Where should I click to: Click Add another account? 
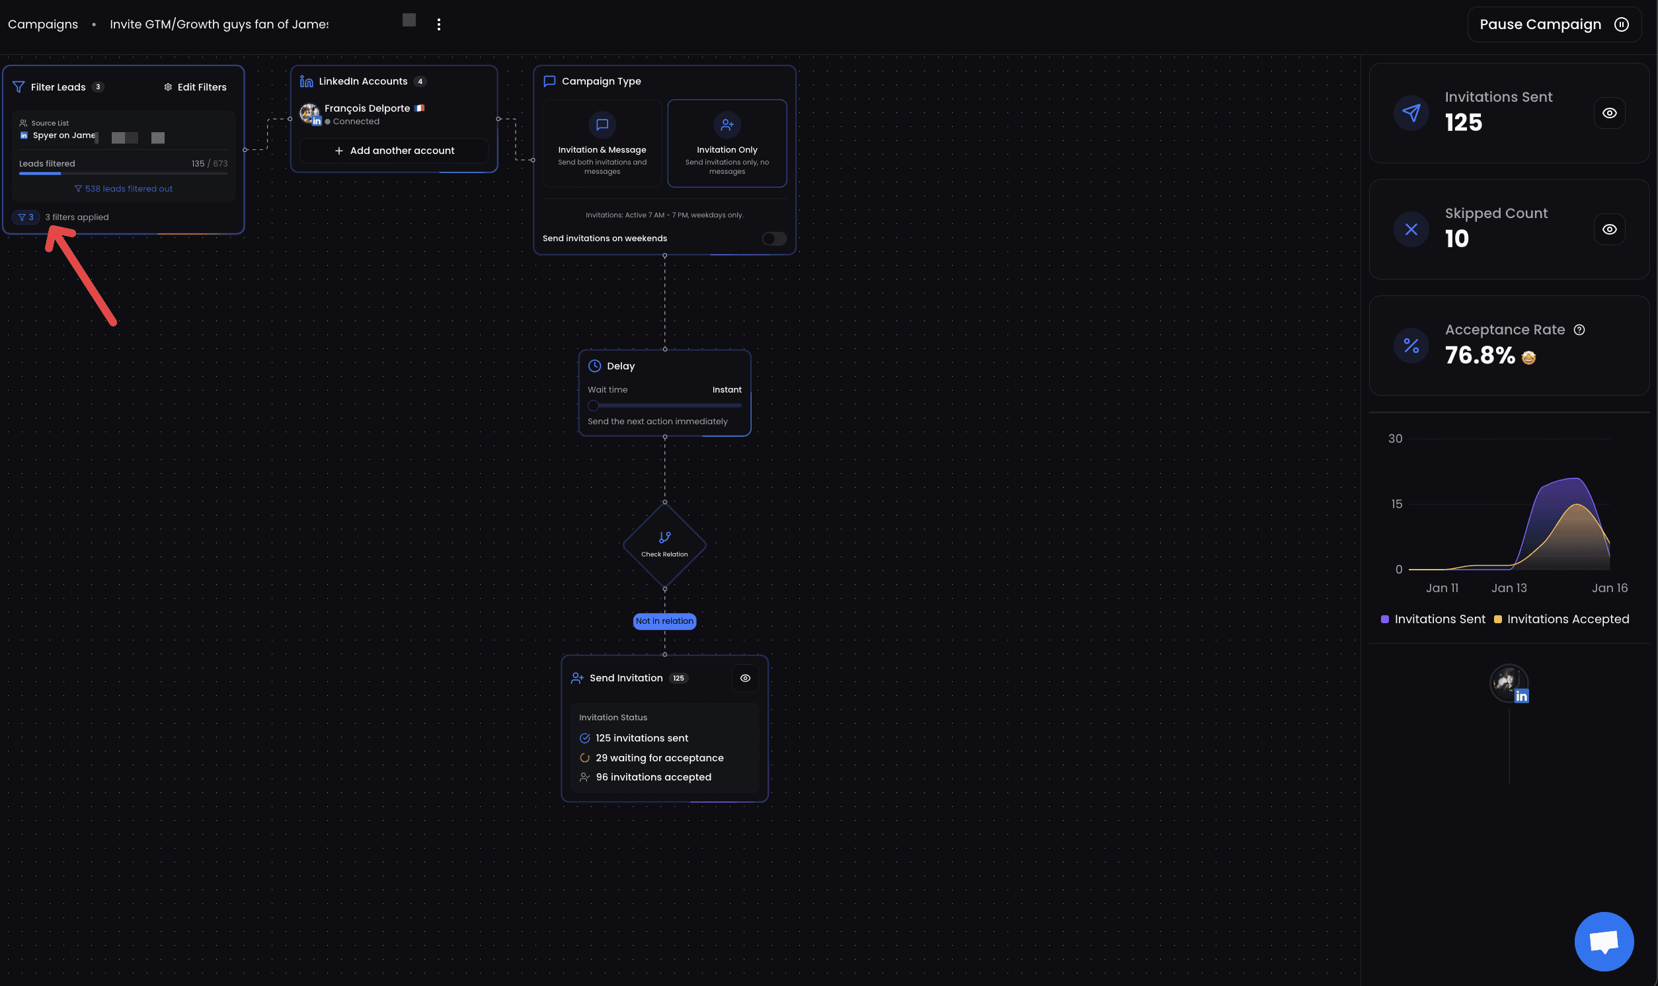point(393,150)
